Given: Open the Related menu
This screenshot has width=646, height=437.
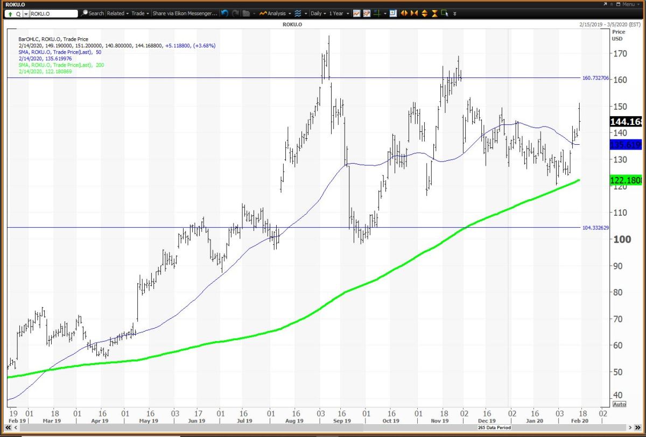Looking at the screenshot, I should pyautogui.click(x=117, y=13).
